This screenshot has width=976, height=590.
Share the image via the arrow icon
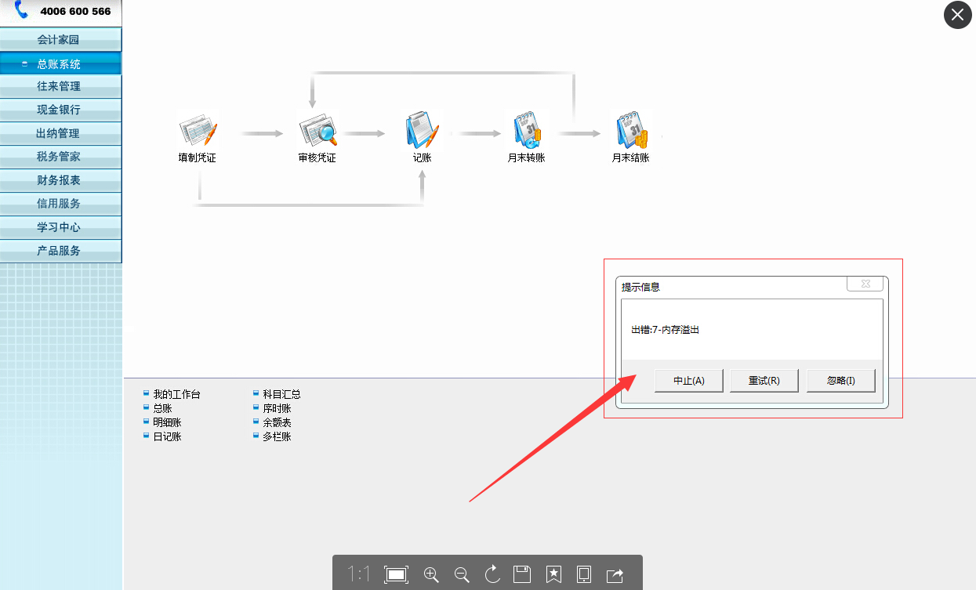615,574
